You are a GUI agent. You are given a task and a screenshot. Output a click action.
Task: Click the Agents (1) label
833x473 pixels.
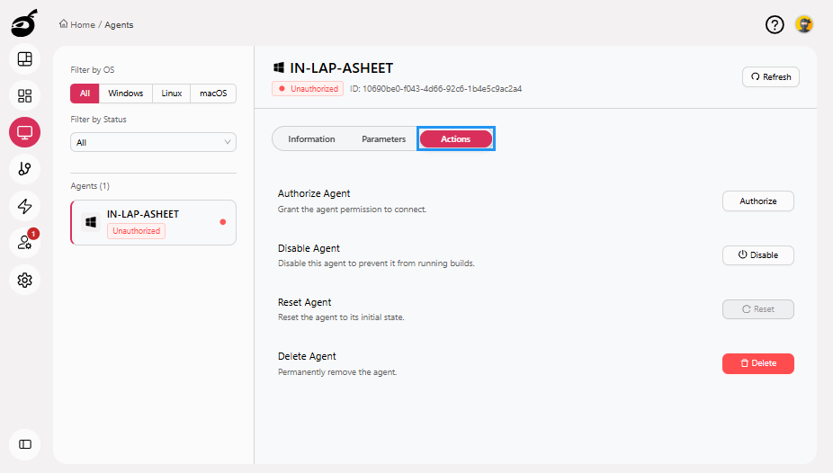(x=90, y=186)
